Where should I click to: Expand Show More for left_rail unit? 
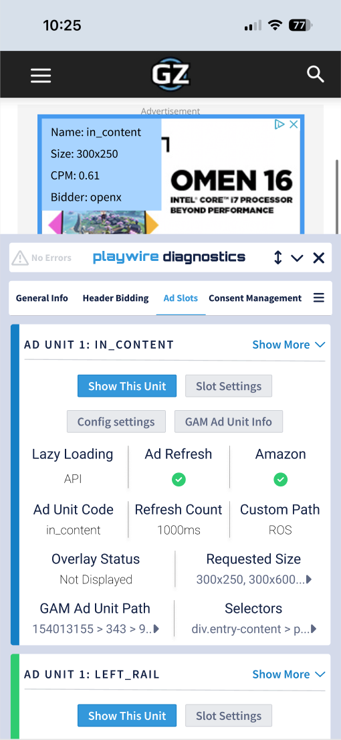pos(289,674)
